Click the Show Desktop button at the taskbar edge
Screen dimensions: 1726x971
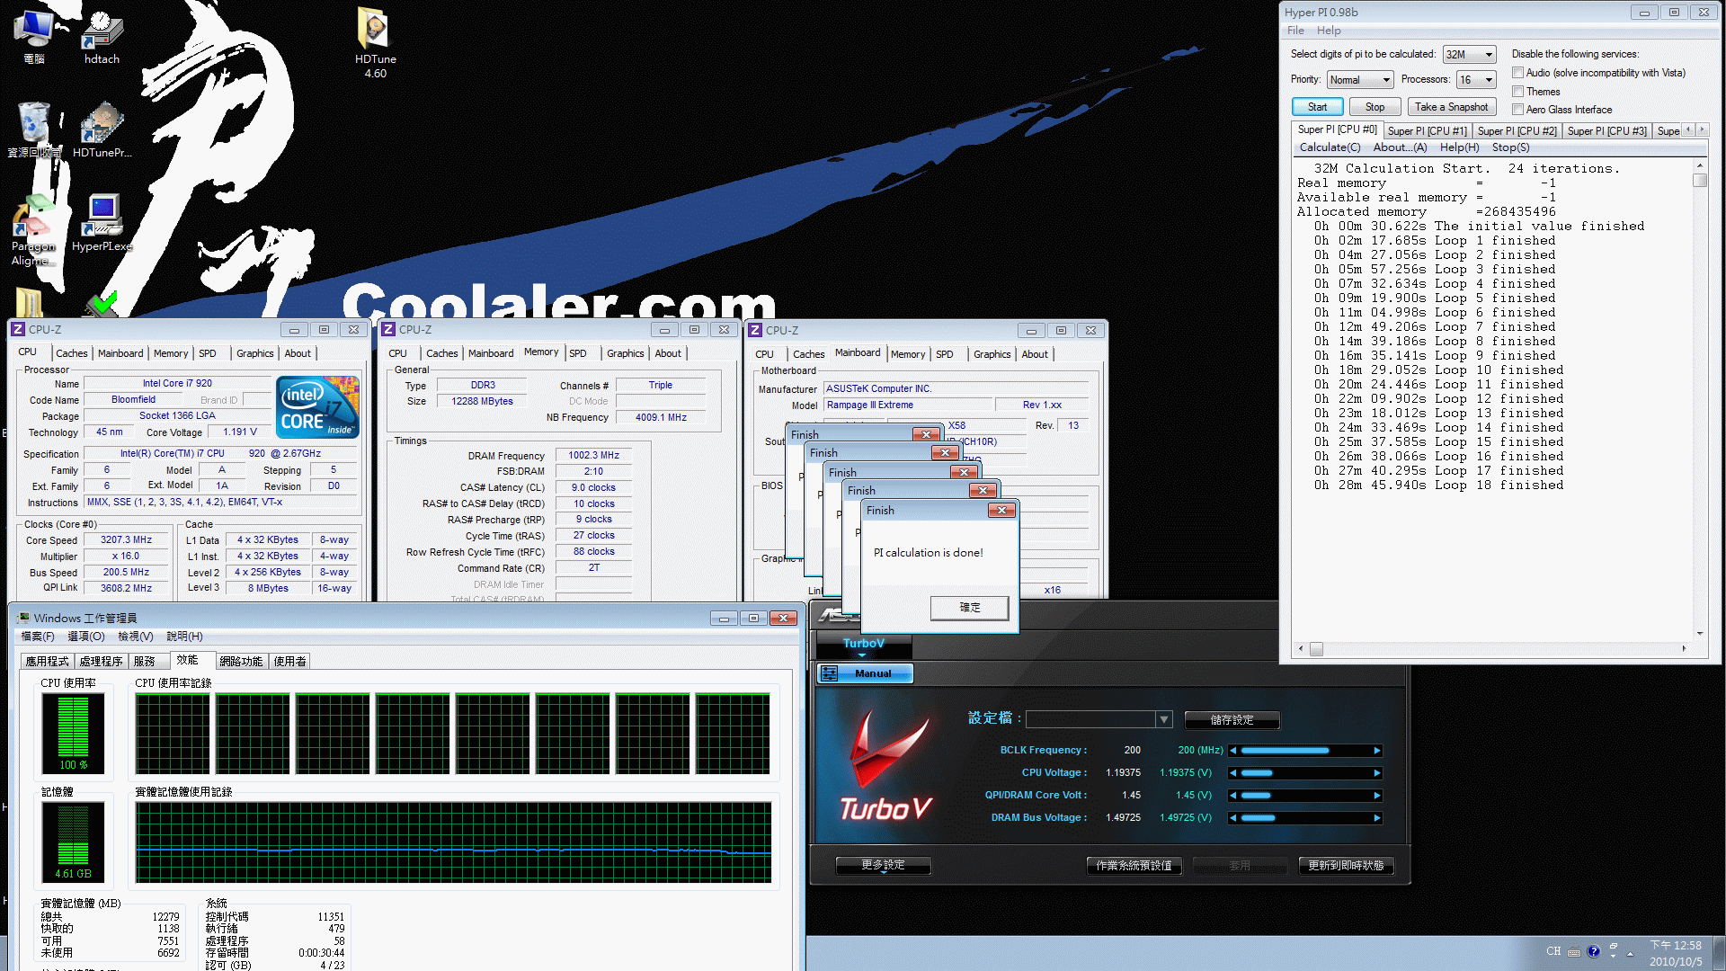[x=1719, y=953]
